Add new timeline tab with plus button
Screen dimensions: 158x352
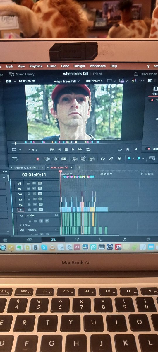coord(79,167)
